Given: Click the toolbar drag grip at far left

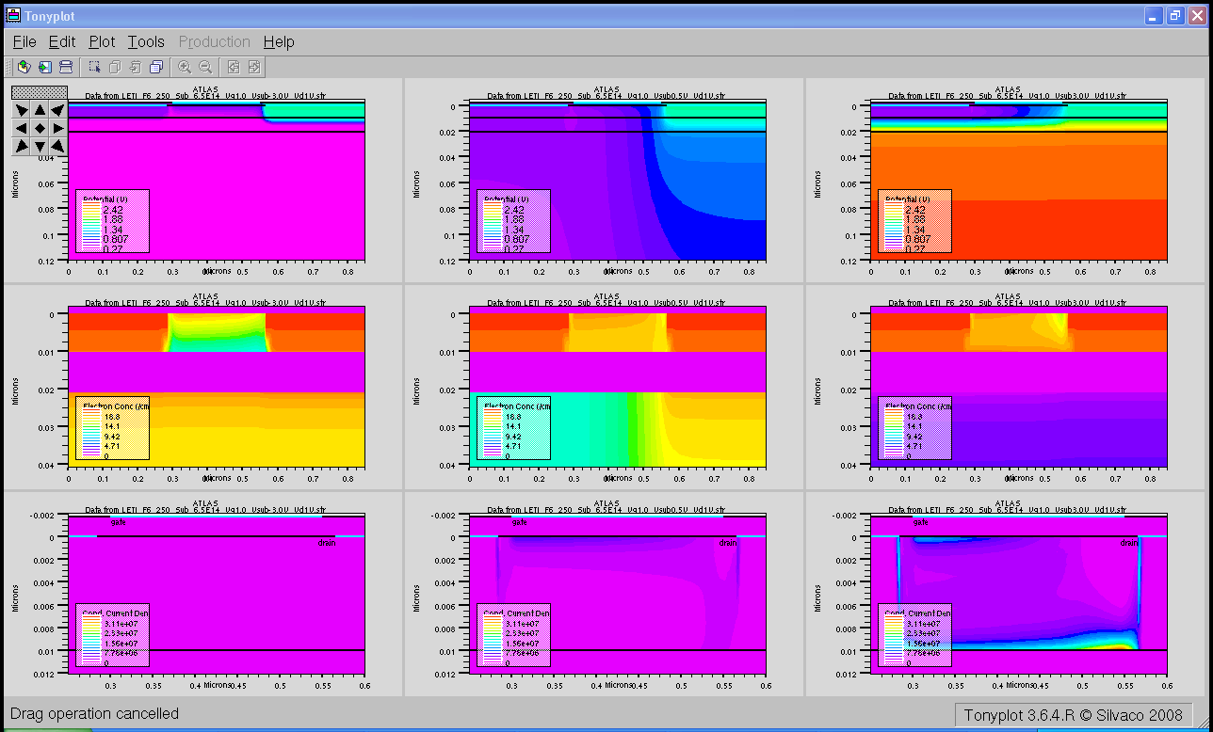Looking at the screenshot, I should click(x=8, y=67).
